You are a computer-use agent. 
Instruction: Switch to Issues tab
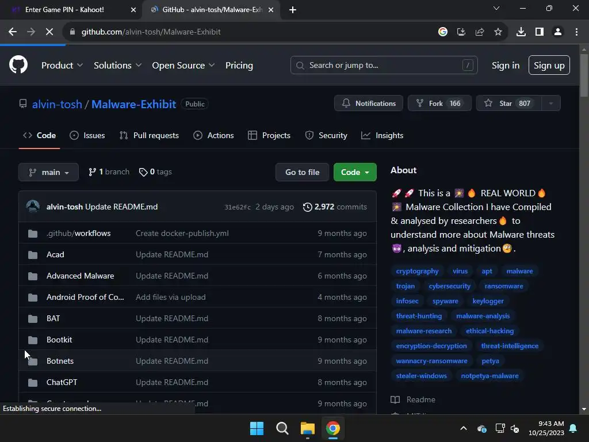point(87,135)
